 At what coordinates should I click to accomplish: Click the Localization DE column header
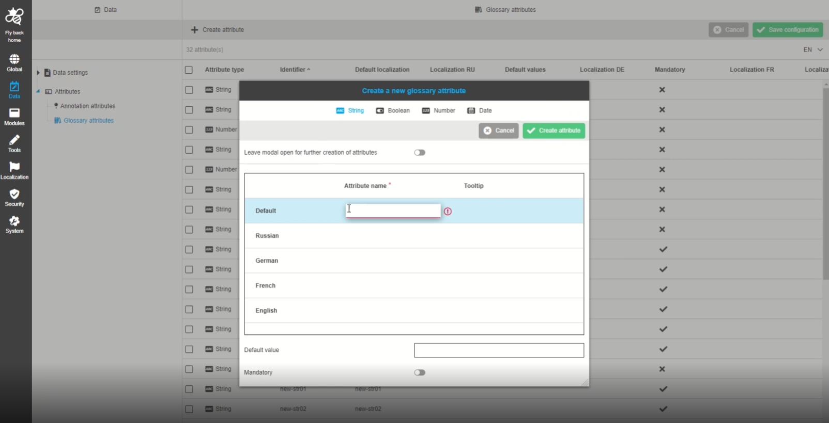pyautogui.click(x=602, y=70)
